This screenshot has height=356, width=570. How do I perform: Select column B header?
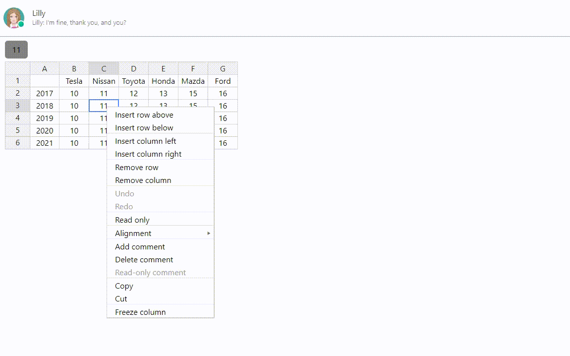[x=74, y=68]
